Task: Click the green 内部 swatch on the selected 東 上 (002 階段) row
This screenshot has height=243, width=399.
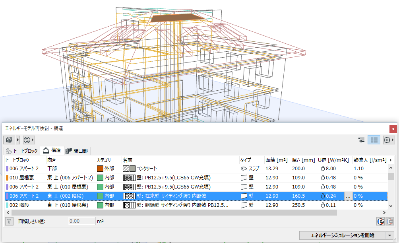Action: coord(100,196)
